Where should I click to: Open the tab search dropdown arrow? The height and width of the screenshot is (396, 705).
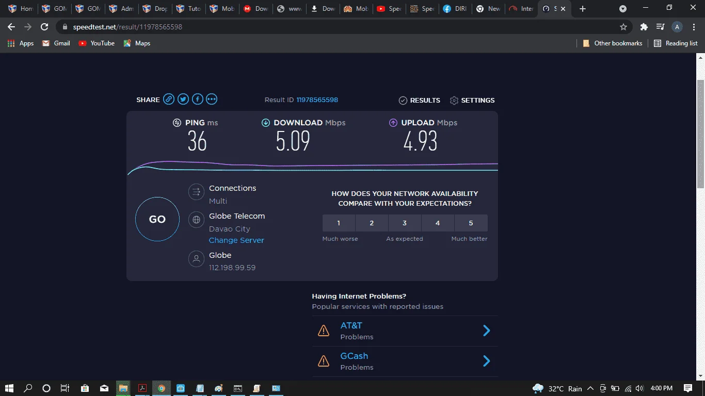tap(623, 9)
